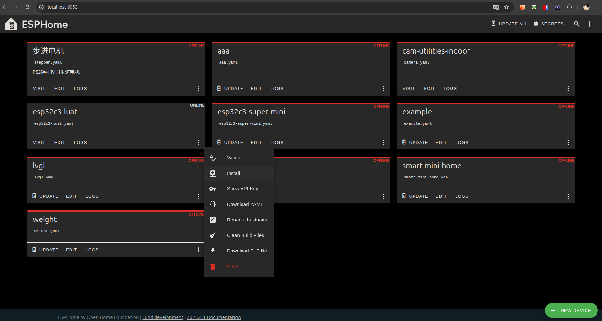Open more options for example card

click(568, 142)
